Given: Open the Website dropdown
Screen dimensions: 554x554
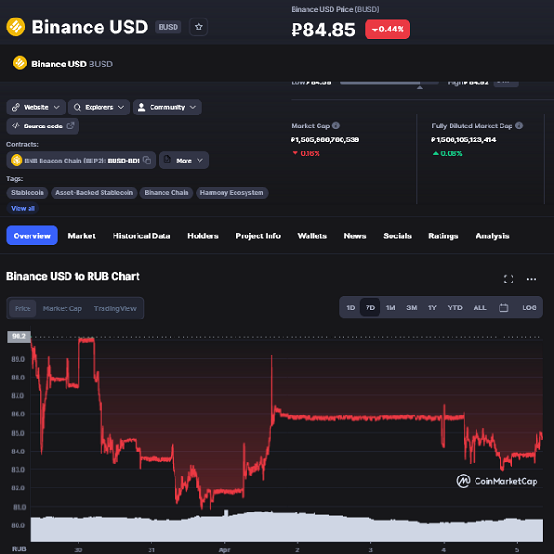Looking at the screenshot, I should (x=36, y=107).
